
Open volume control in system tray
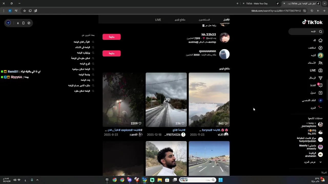(15, 180)
